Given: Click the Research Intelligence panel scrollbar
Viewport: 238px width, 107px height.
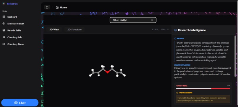Looking at the screenshot, I should click(x=235, y=56).
